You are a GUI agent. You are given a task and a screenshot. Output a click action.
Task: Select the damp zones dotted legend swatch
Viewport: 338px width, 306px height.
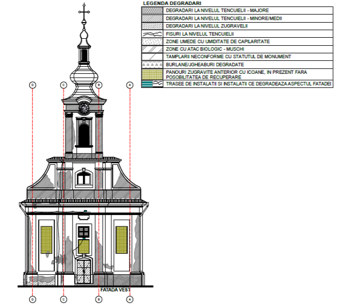(152, 41)
